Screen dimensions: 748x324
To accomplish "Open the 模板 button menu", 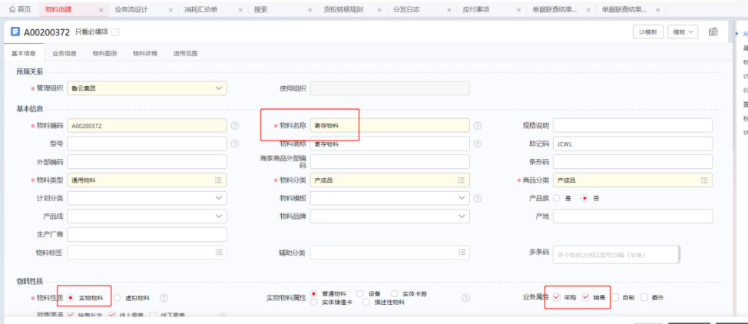I will coord(682,32).
